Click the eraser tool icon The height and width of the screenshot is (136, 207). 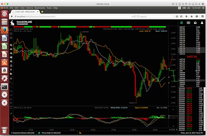pyautogui.click(x=11, y=113)
